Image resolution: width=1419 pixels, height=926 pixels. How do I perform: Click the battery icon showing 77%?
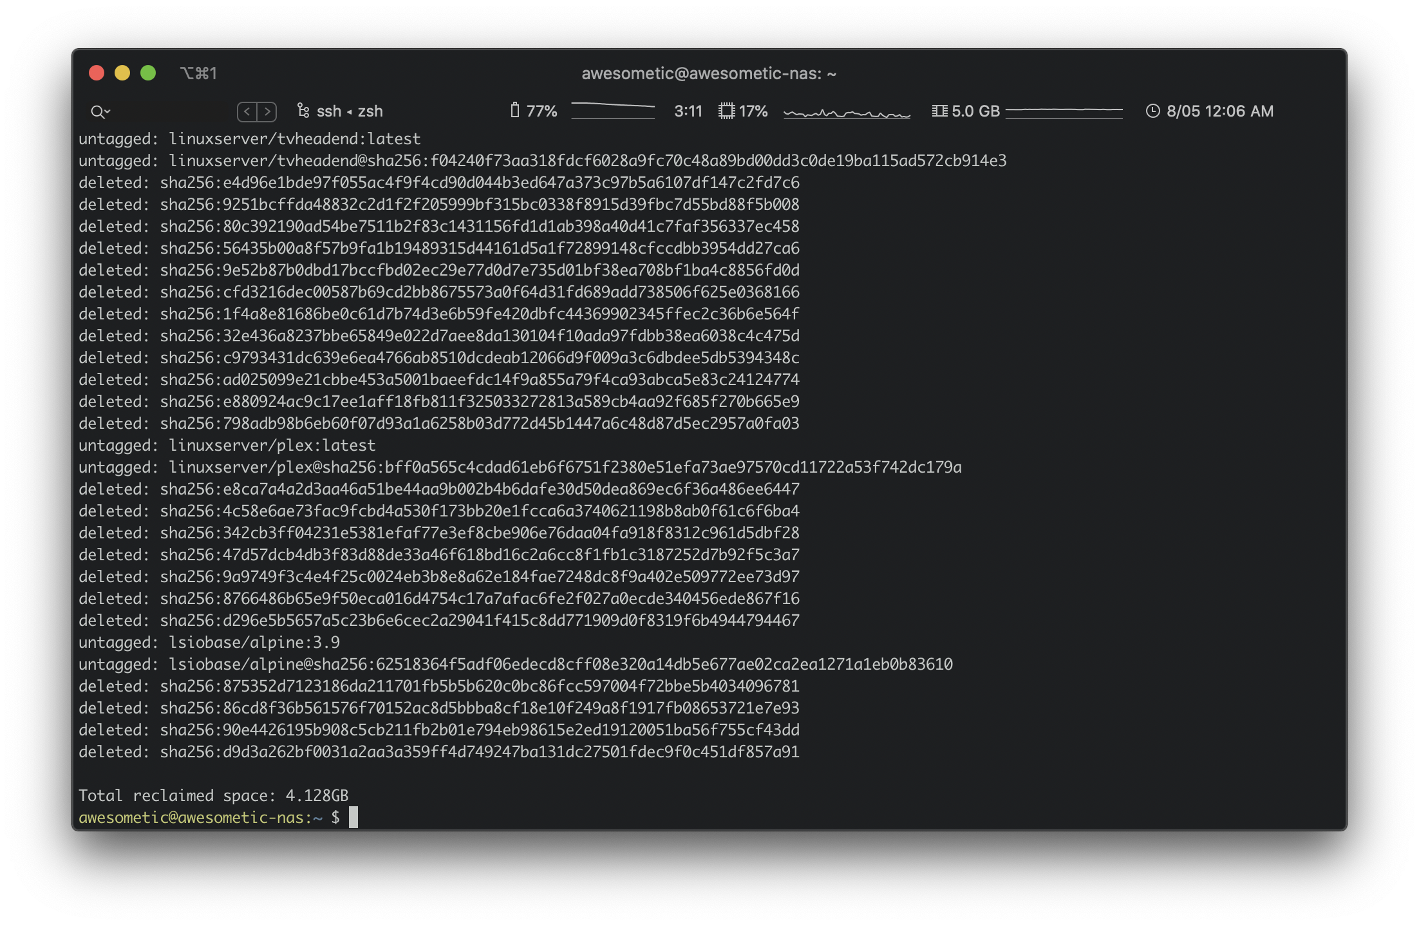click(x=514, y=111)
